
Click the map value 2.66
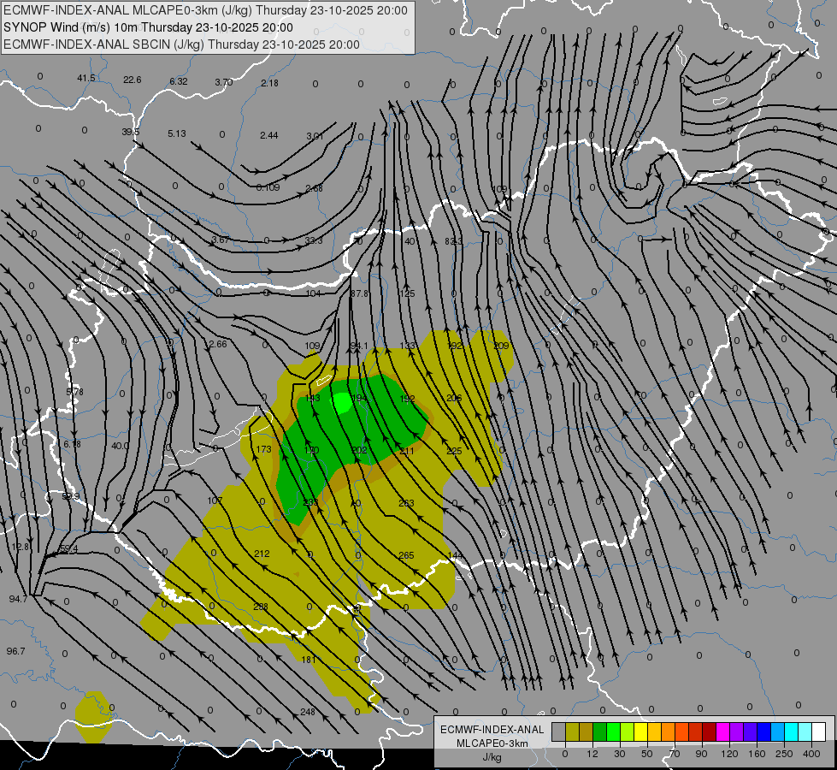click(218, 344)
